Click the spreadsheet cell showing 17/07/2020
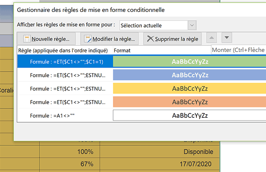This screenshot has width=266, height=172. [160, 164]
